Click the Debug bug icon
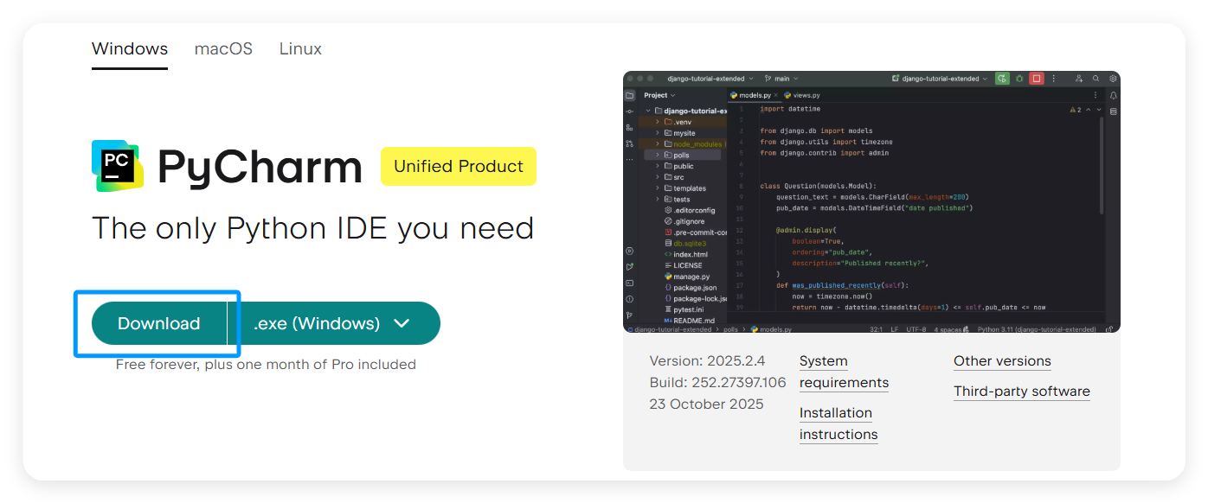Image resolution: width=1208 pixels, height=503 pixels. point(1019,79)
